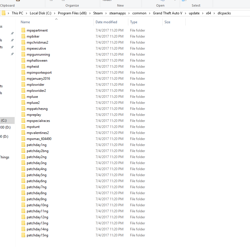
Task: Select the patchday4ng folder name
Action: click(x=36, y=169)
